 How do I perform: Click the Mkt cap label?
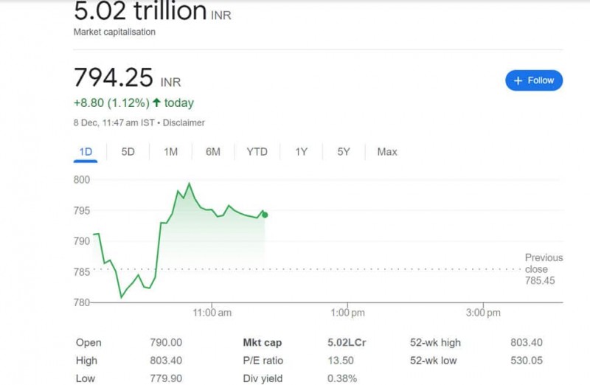click(263, 343)
